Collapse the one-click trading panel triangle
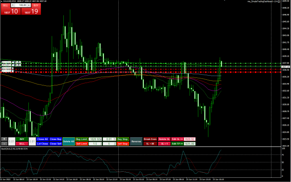The height and width of the screenshot is (182, 291). (x=1, y=1)
